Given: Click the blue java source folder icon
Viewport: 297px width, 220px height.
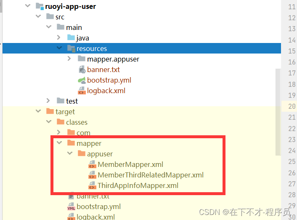Looking at the screenshot, I should coord(71,38).
